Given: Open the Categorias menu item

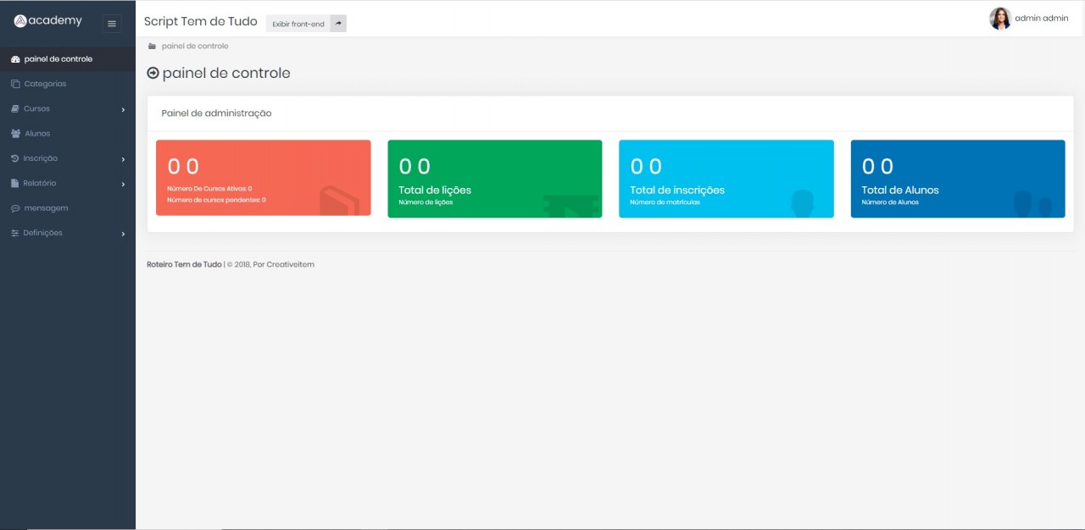Looking at the screenshot, I should (x=45, y=84).
